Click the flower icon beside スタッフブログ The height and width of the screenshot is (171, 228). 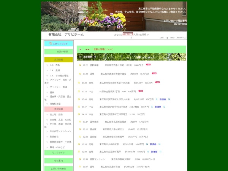(51, 43)
